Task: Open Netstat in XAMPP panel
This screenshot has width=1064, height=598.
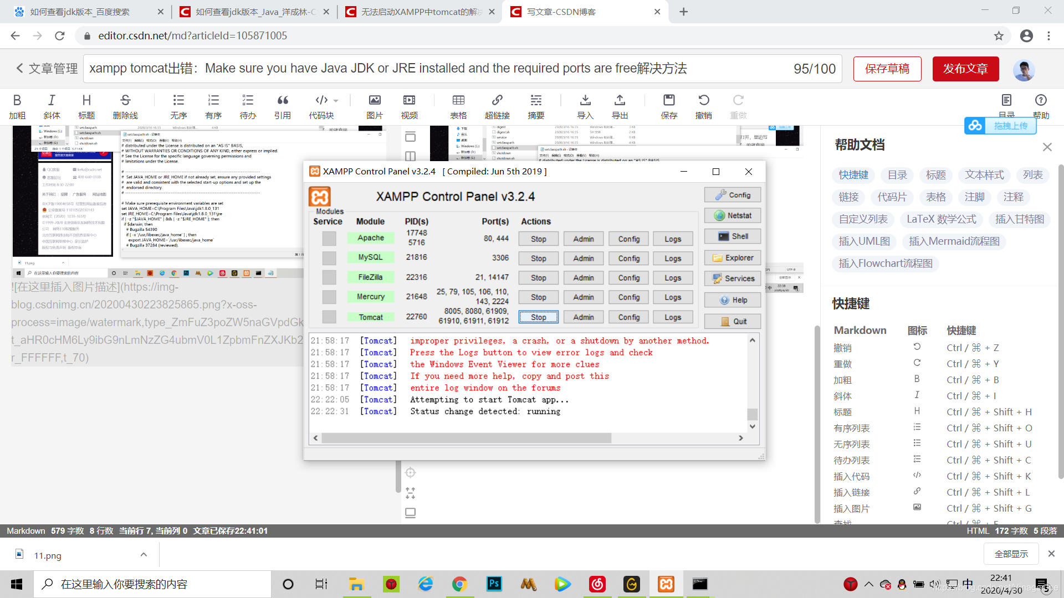Action: (733, 215)
